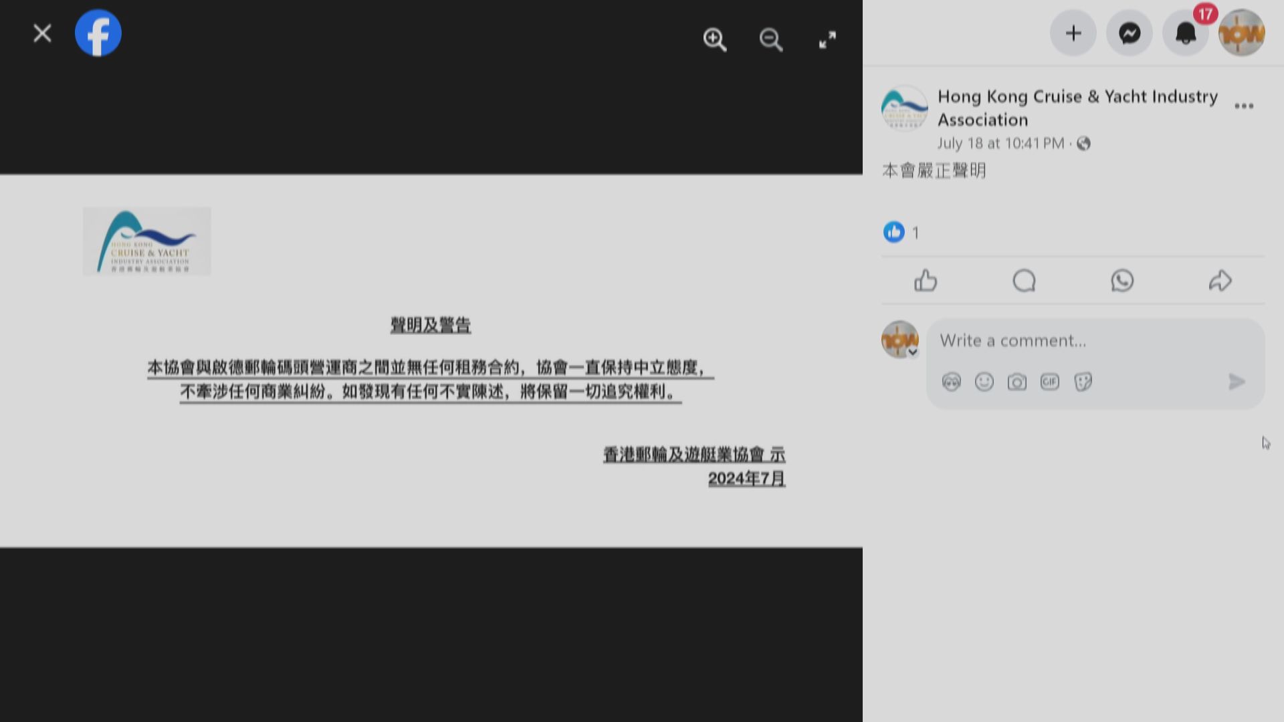Add a GIF to the comment
Image resolution: width=1284 pixels, height=722 pixels.
point(1049,382)
